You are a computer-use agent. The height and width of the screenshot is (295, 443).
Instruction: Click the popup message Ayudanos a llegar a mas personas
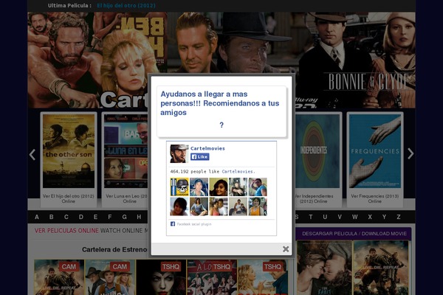click(x=220, y=103)
